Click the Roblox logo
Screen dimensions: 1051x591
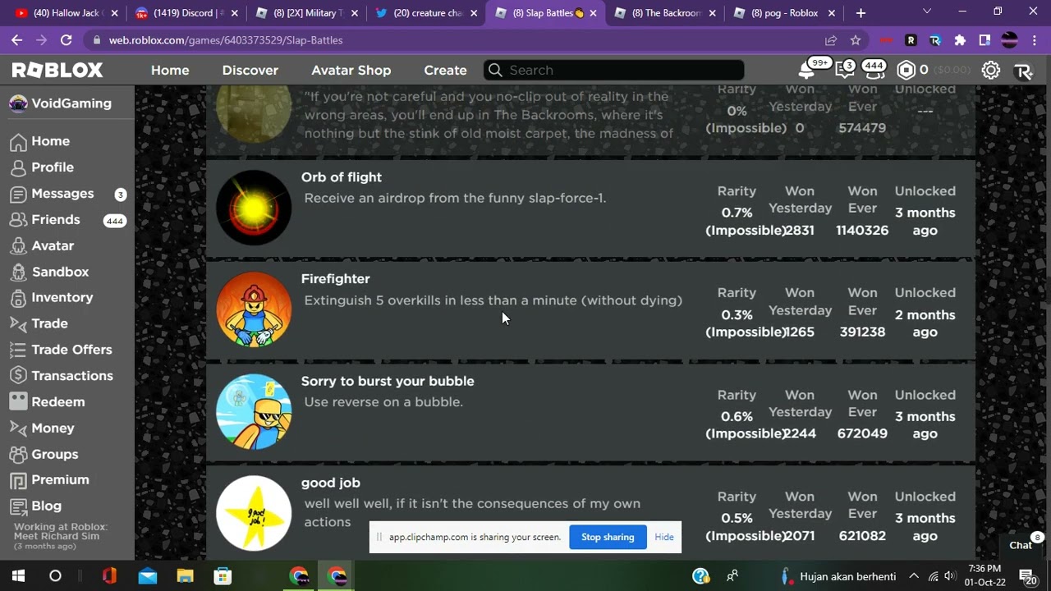point(57,71)
